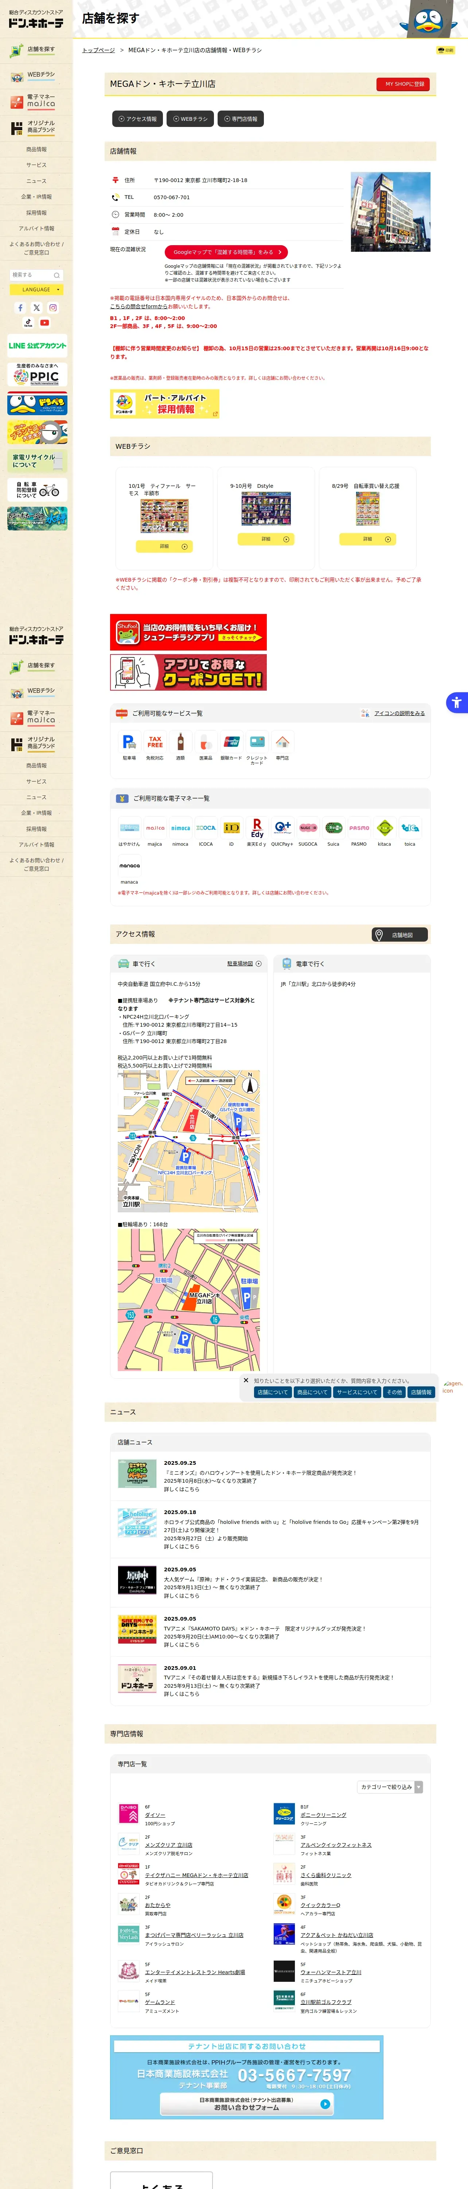Open 2025.09.05 原神 news thumbnail
This screenshot has height=2189, width=468.
coord(137,1580)
